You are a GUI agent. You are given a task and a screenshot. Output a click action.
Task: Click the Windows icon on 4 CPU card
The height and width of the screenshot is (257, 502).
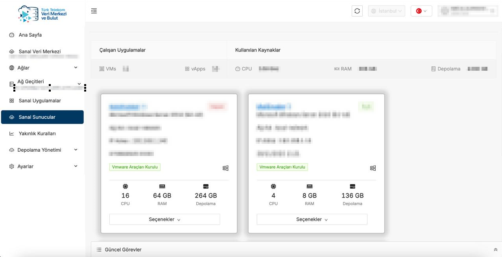coord(373,168)
